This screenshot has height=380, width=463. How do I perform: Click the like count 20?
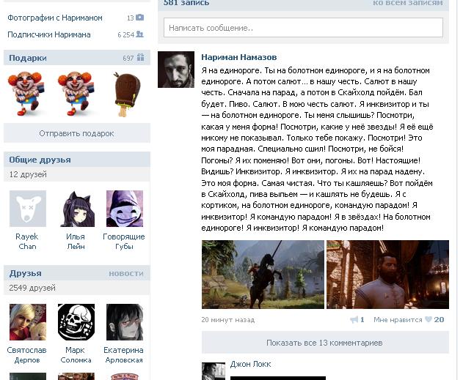click(x=439, y=320)
